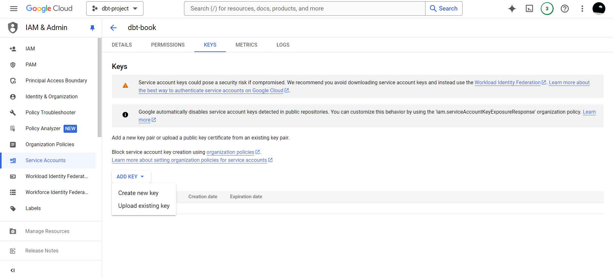Click the Google Cloud logo

coord(49,9)
